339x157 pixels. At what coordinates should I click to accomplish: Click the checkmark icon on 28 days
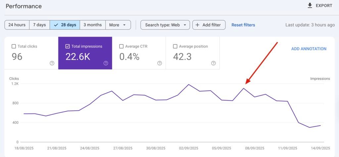[56, 25]
